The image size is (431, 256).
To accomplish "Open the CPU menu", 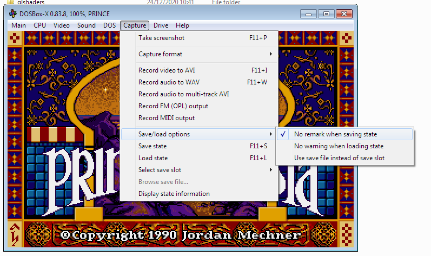I will [x=39, y=25].
